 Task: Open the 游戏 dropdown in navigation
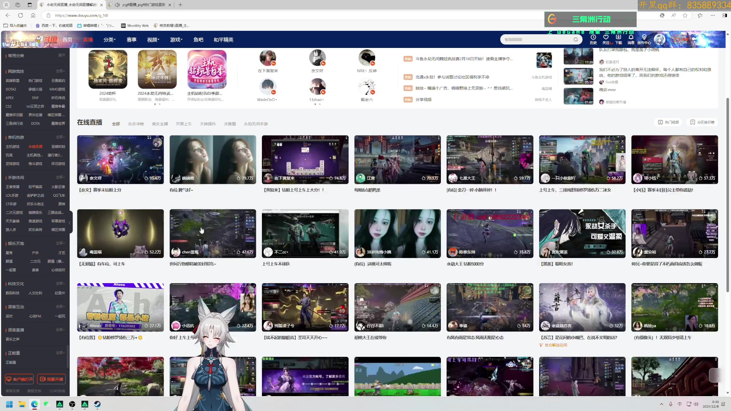click(x=176, y=40)
